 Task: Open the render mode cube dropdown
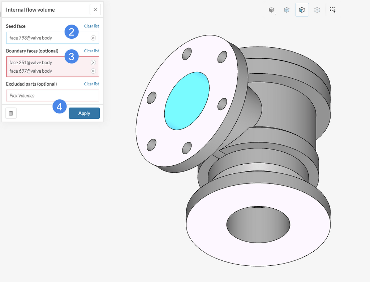click(x=272, y=10)
